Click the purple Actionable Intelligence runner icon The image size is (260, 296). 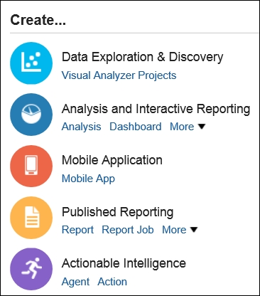(31, 269)
